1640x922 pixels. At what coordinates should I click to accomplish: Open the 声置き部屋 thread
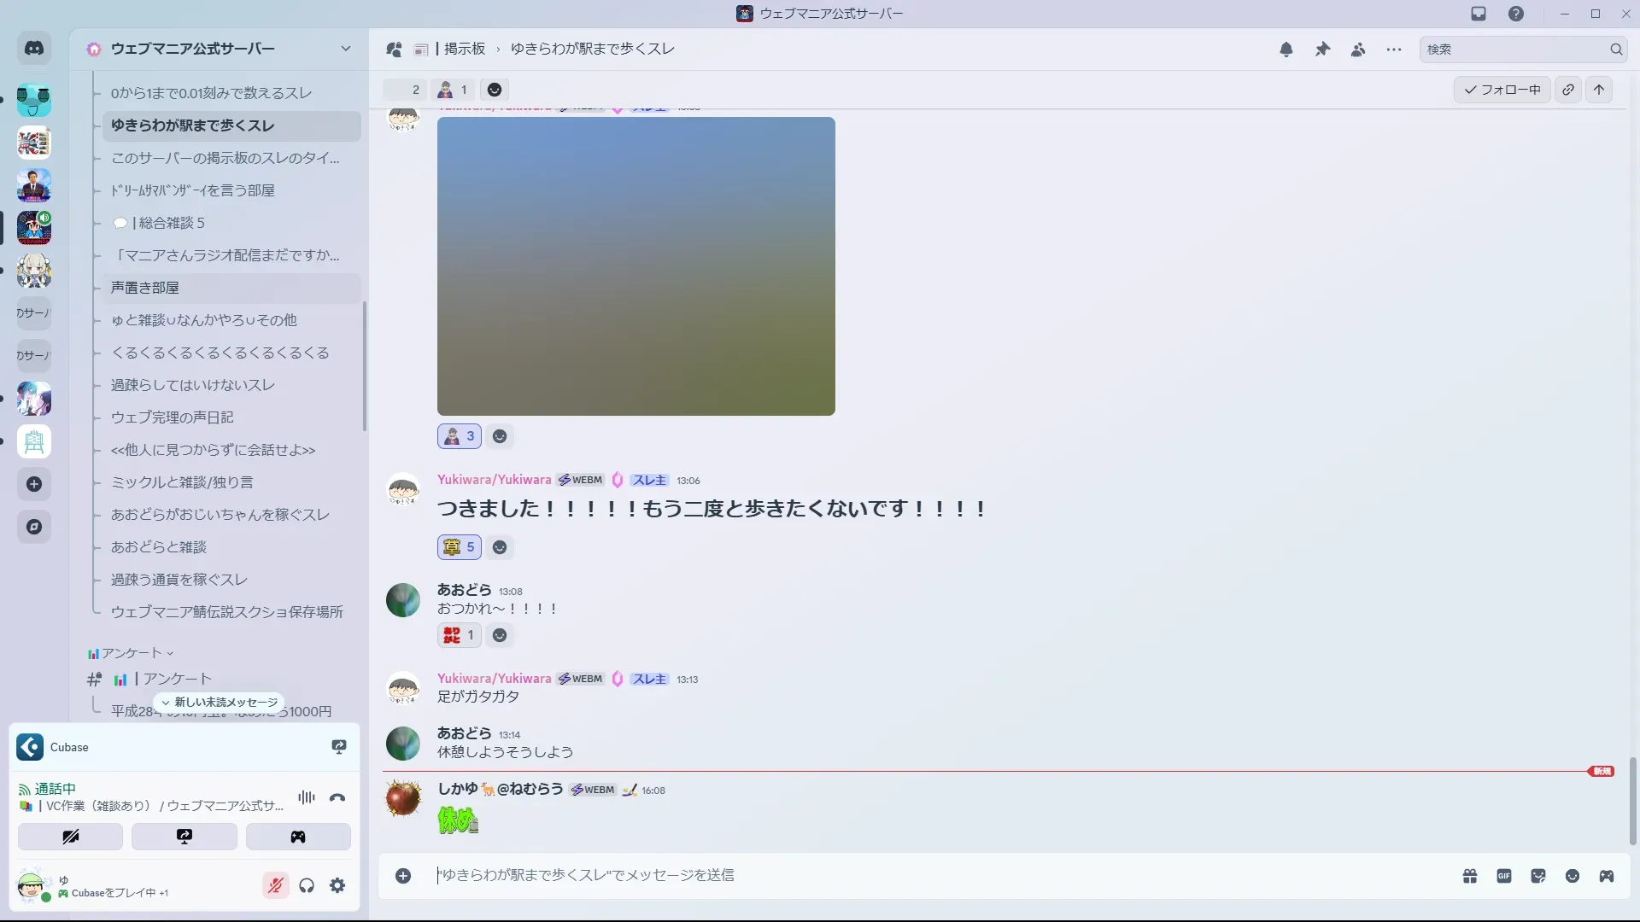tap(145, 288)
